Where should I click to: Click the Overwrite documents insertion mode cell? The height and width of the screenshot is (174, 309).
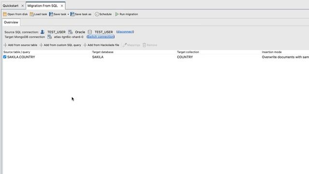pos(285,57)
